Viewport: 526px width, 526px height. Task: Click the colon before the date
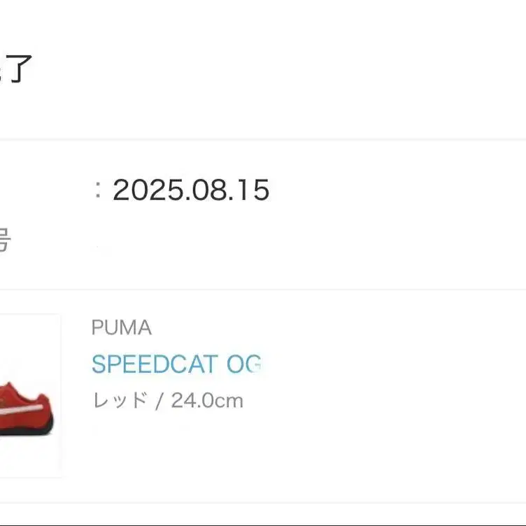click(x=98, y=190)
